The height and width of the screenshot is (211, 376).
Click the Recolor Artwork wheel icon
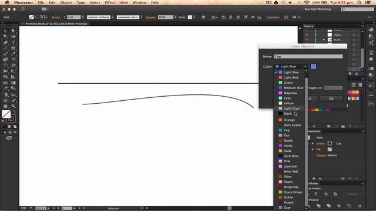point(203,17)
